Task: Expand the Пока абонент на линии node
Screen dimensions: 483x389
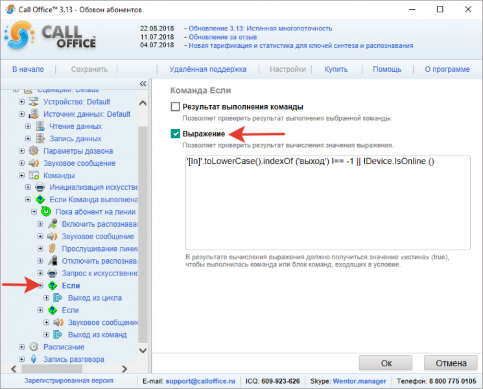Action: point(34,211)
